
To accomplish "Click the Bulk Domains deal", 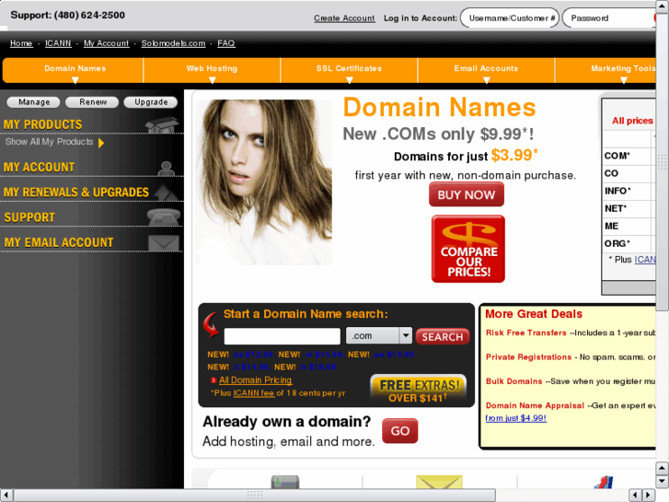I will click(513, 381).
